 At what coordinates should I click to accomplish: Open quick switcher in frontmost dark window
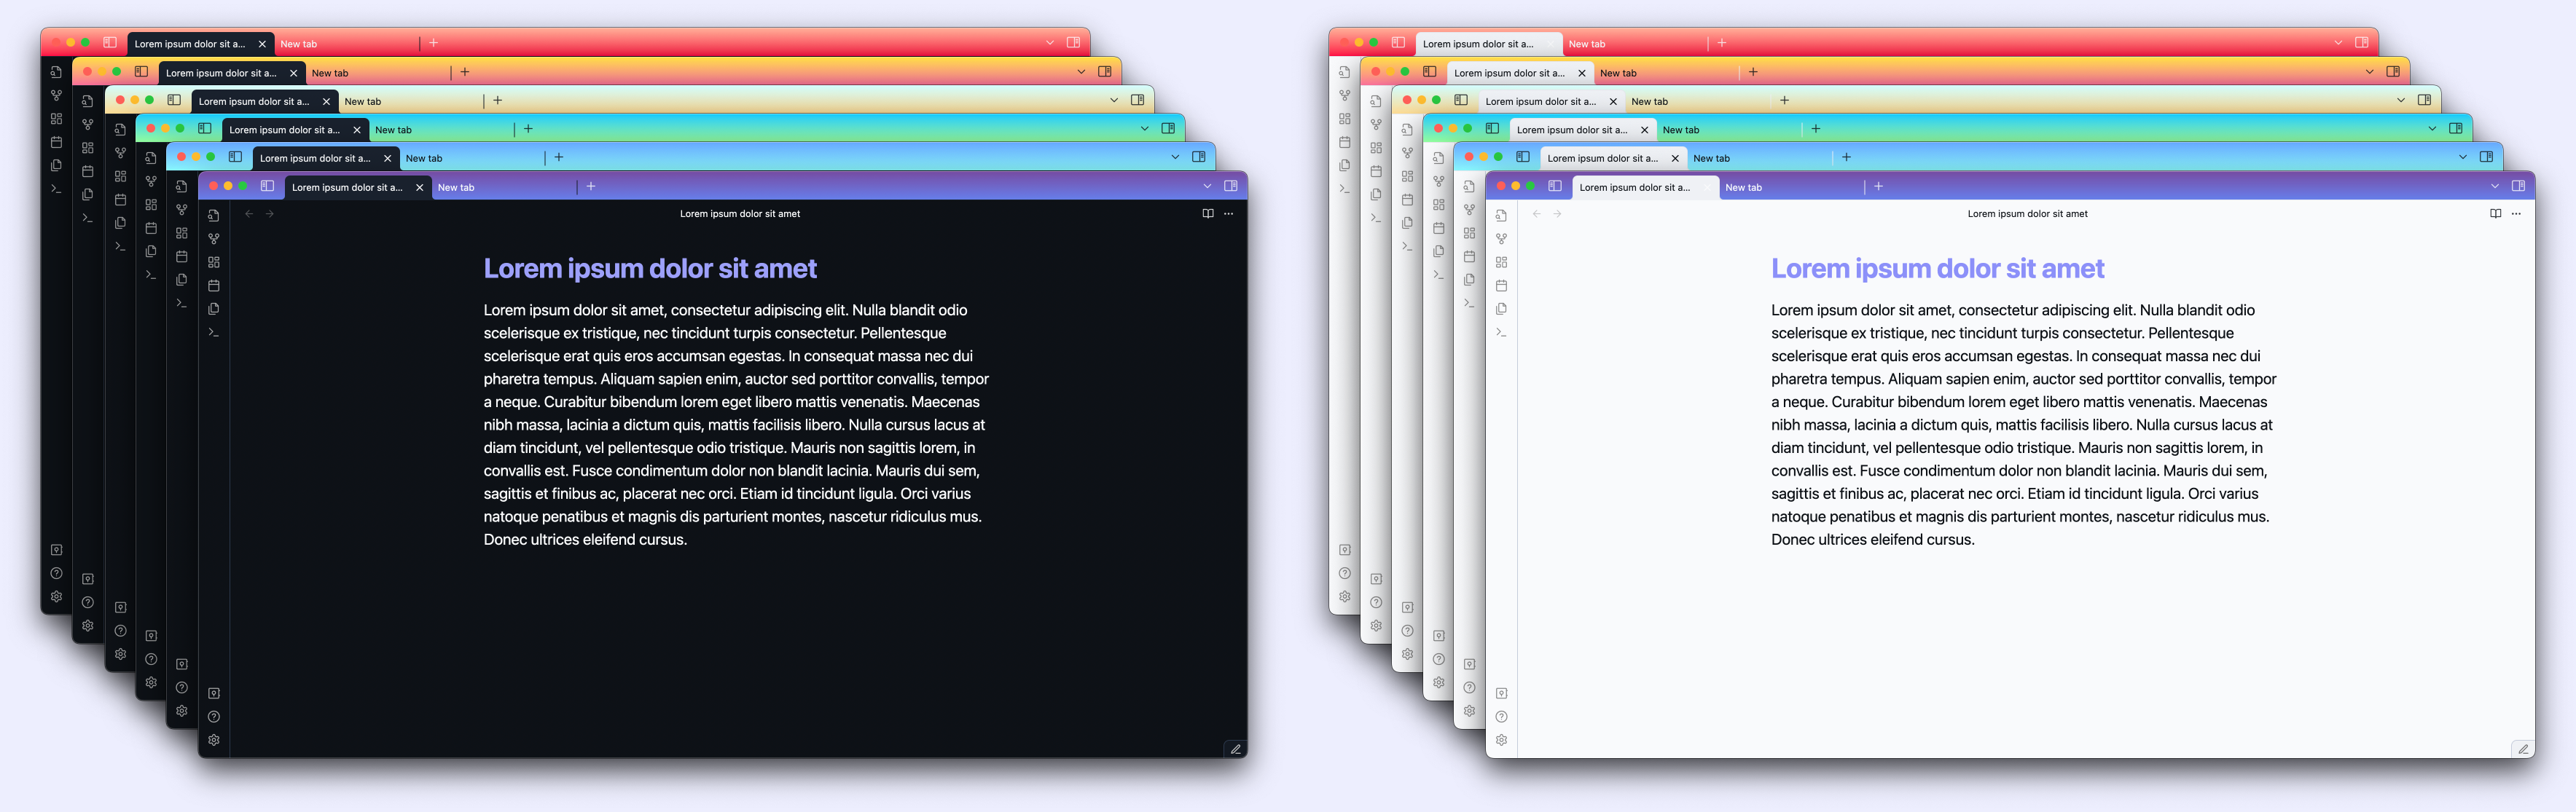[x=214, y=216]
